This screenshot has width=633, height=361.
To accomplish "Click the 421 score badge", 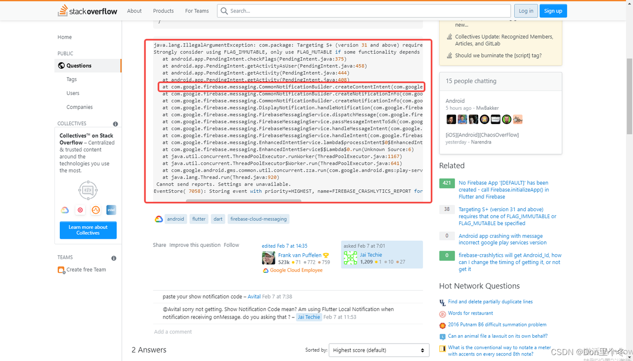I will [x=447, y=183].
